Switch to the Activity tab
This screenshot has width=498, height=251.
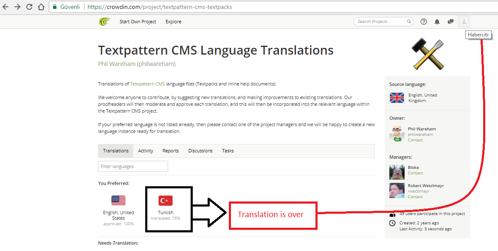[x=146, y=151]
